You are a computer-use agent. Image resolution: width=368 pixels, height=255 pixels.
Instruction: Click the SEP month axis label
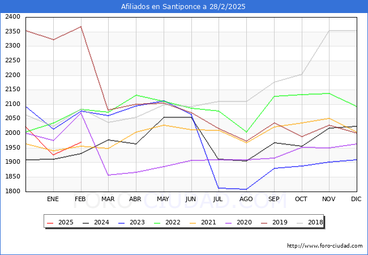click(x=273, y=199)
